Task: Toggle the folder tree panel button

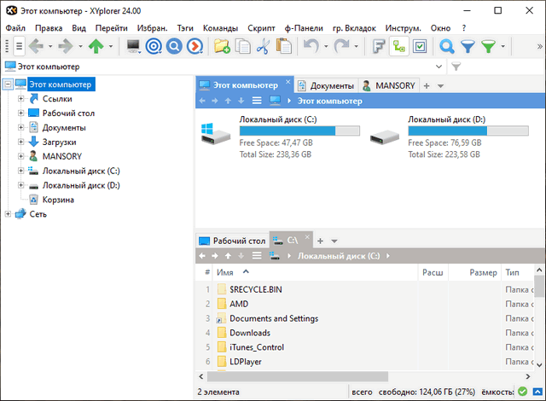Action: point(398,46)
